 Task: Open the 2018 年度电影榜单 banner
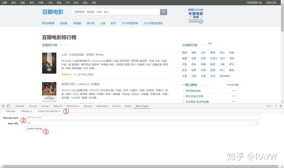pos(196,16)
